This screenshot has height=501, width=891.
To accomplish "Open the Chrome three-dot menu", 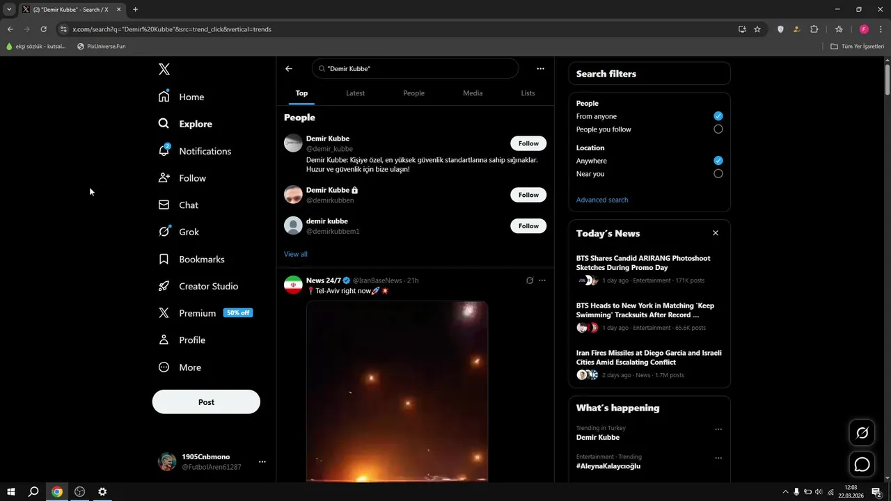I will (x=880, y=29).
